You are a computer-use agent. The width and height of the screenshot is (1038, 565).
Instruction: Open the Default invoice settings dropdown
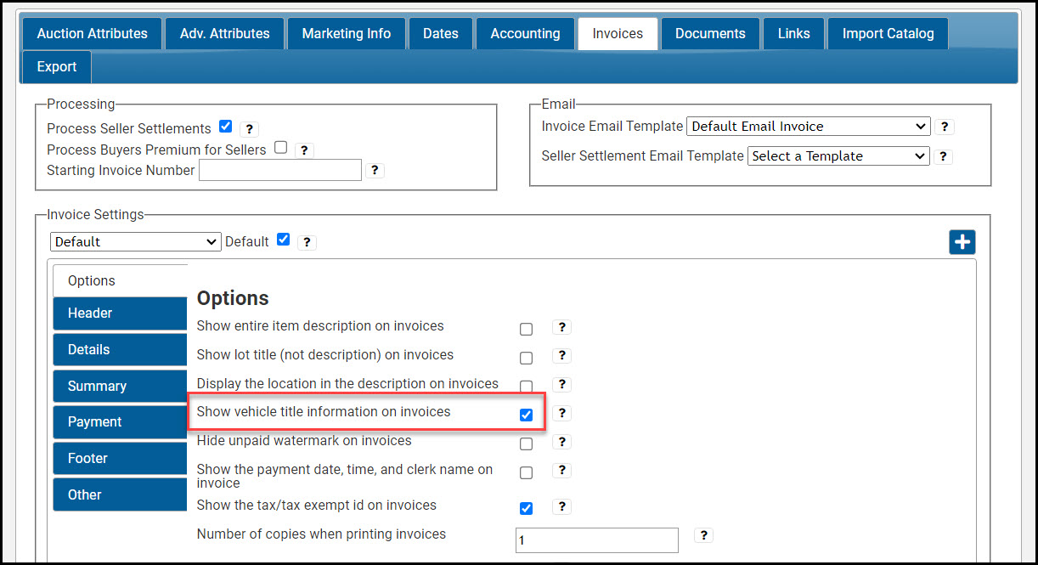pyautogui.click(x=136, y=242)
